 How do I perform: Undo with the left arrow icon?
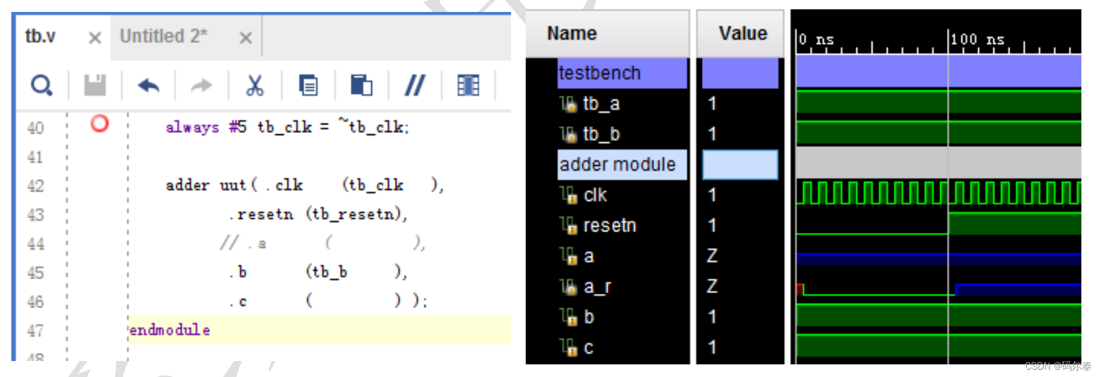(148, 85)
